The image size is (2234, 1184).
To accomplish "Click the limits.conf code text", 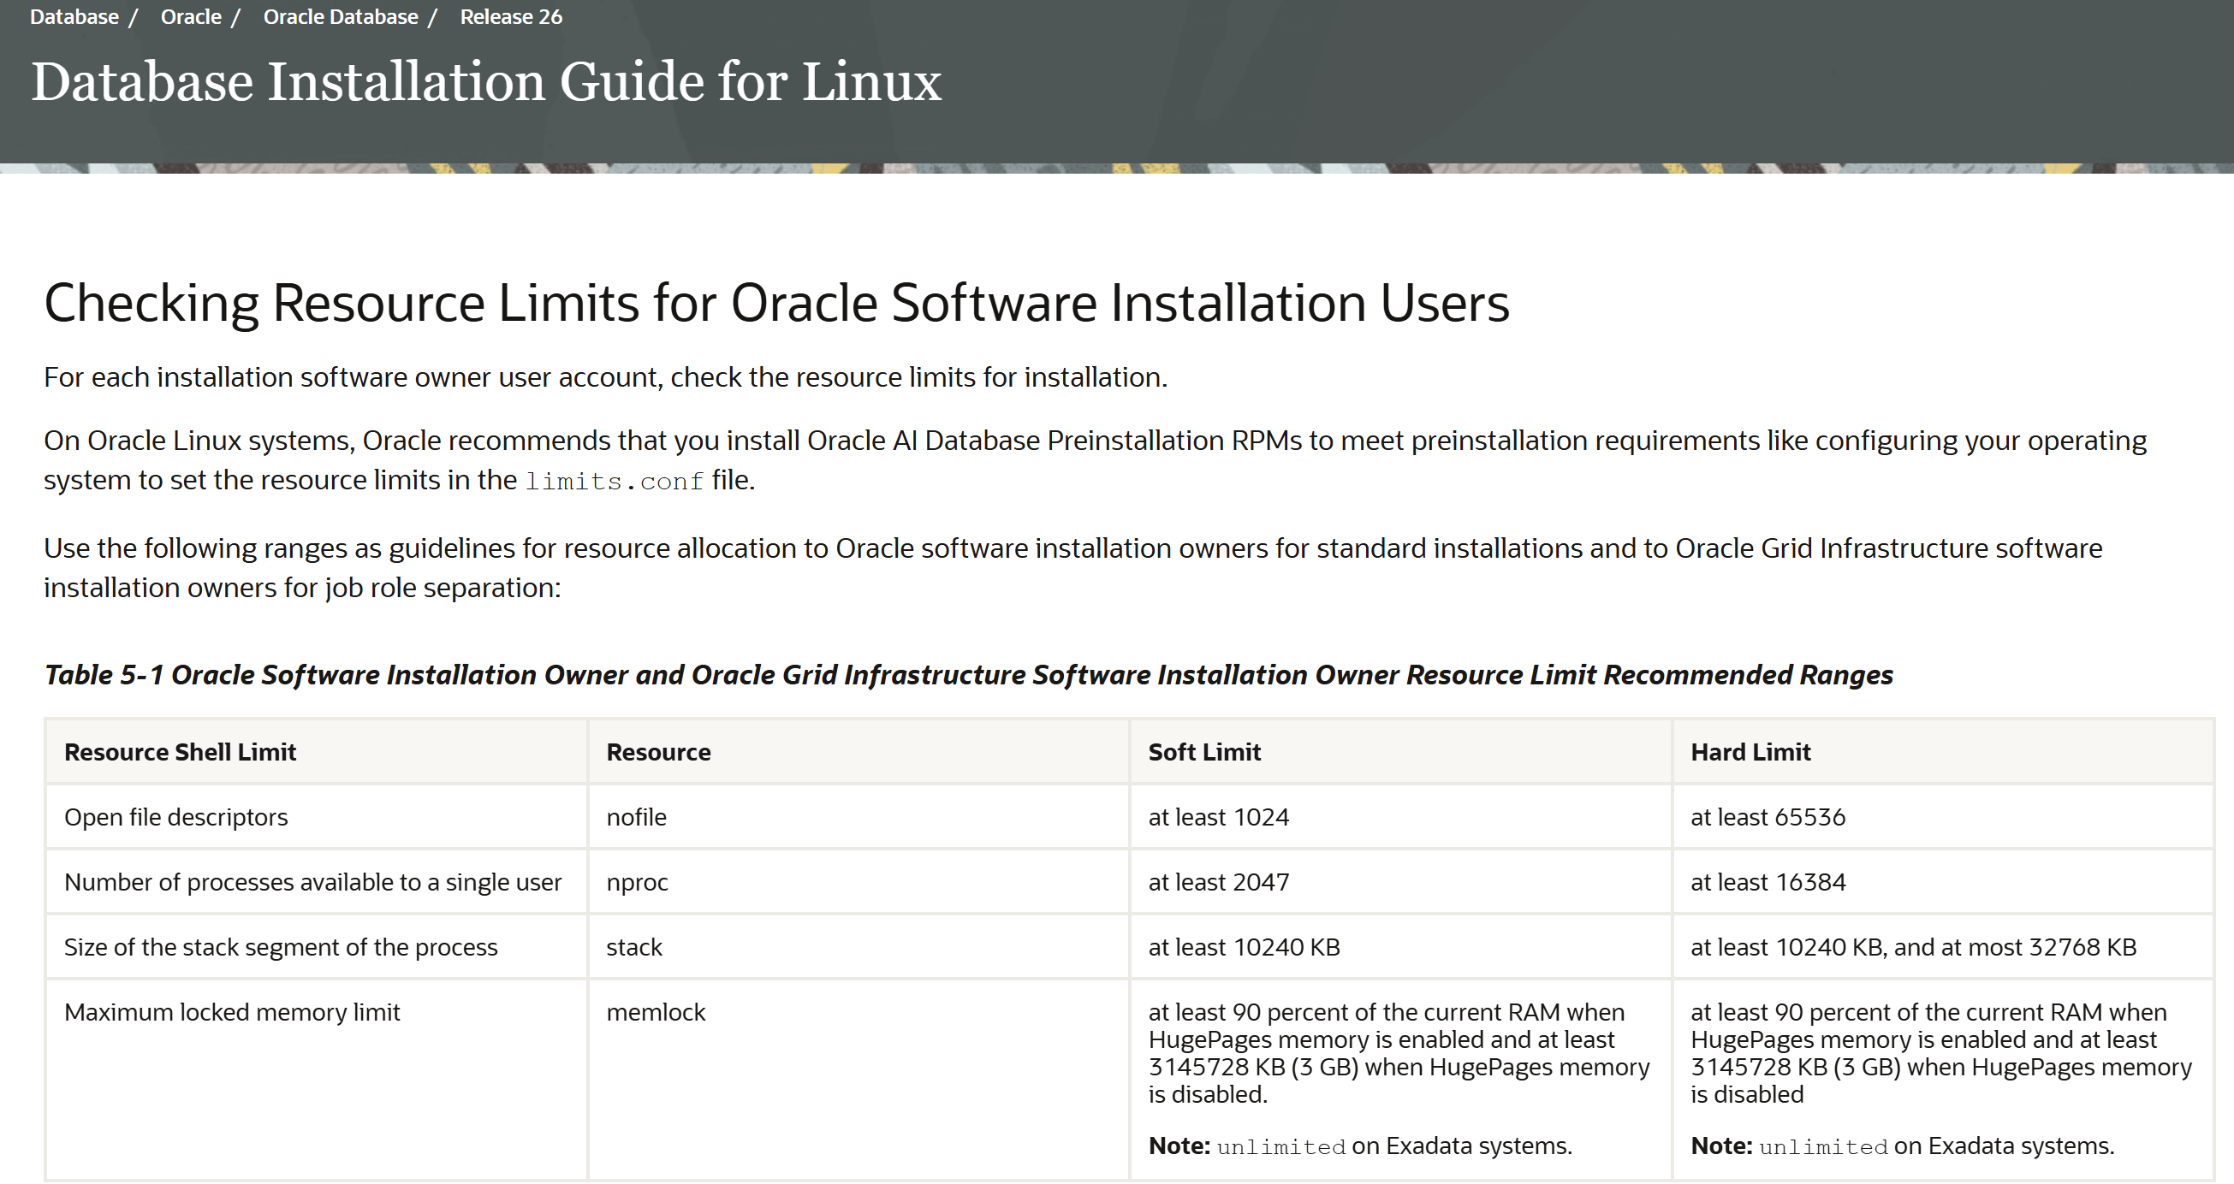I will (614, 481).
